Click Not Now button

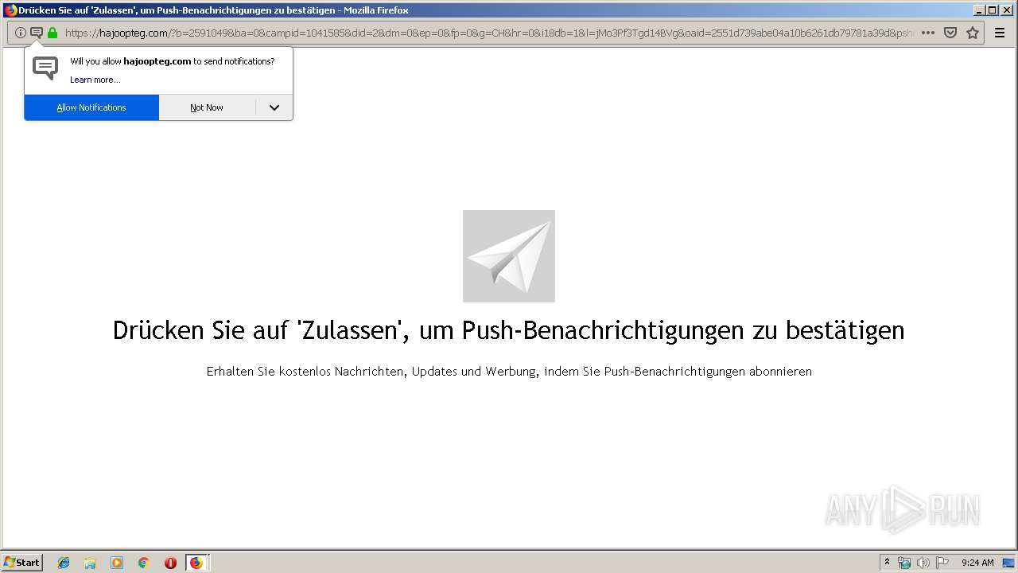tap(207, 107)
